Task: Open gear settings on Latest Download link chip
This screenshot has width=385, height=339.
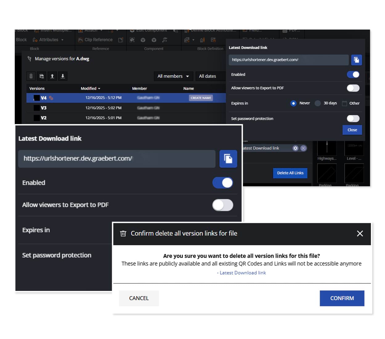Action: click(295, 148)
